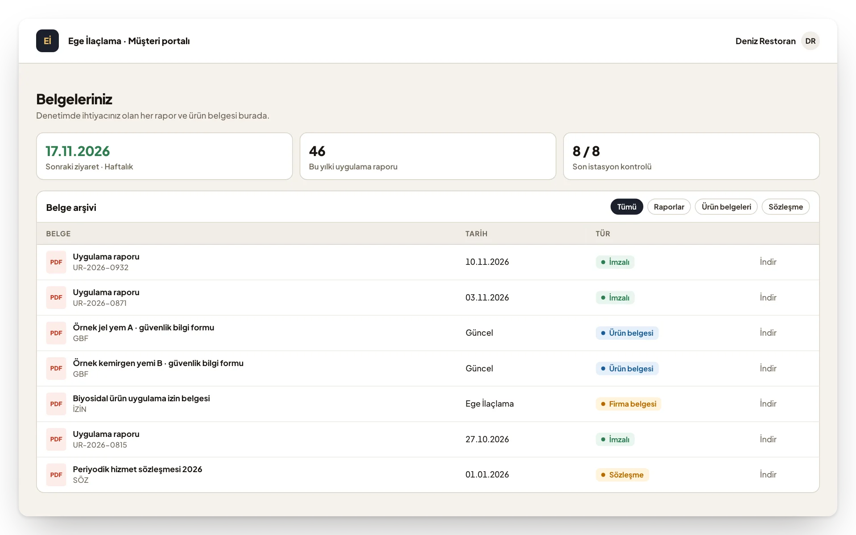Click the Eİ portal logo icon
The height and width of the screenshot is (535, 856).
point(47,41)
